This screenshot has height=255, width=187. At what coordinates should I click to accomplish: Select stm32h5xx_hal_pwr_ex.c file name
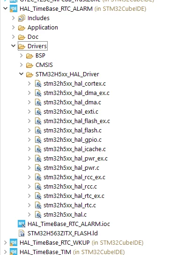(x=76, y=159)
